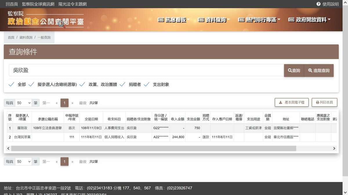Viewport: 348px width, 195px height.
Task: Open 陽光法令主題網 link
Action: [72, 4]
